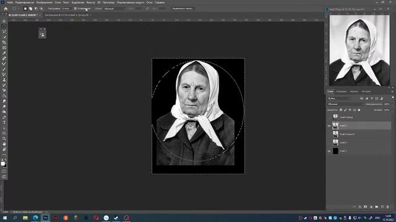Lock image pixels brush icon
The width and height of the screenshot is (396, 222).
pyautogui.click(x=345, y=110)
